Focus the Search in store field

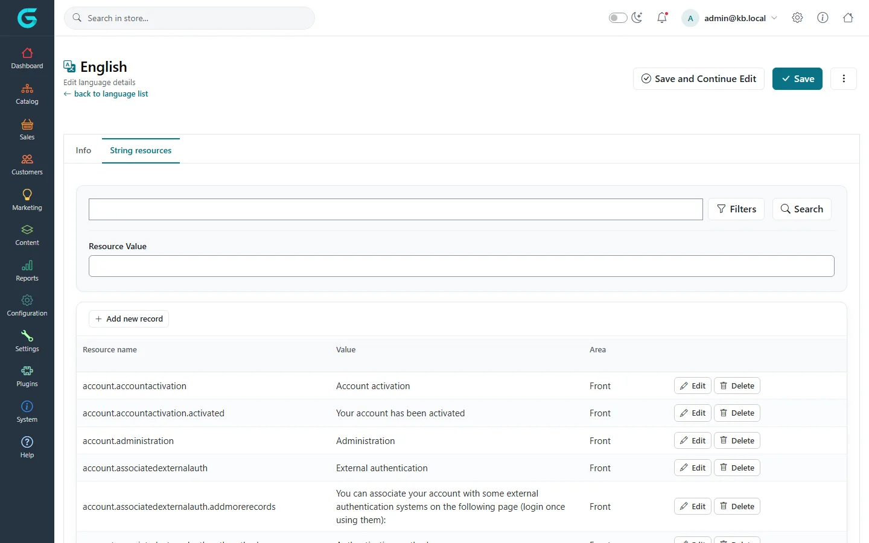(189, 18)
